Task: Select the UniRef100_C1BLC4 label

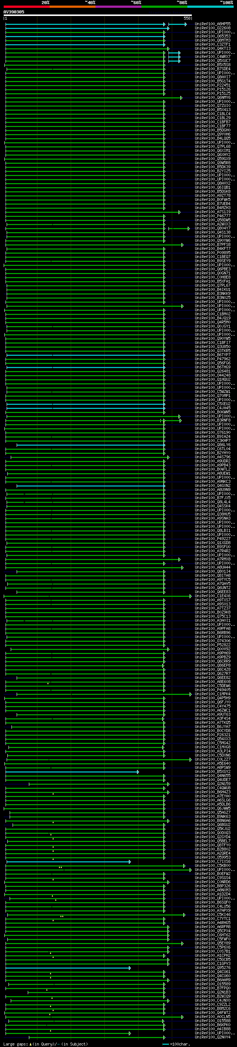Action: click(213, 114)
